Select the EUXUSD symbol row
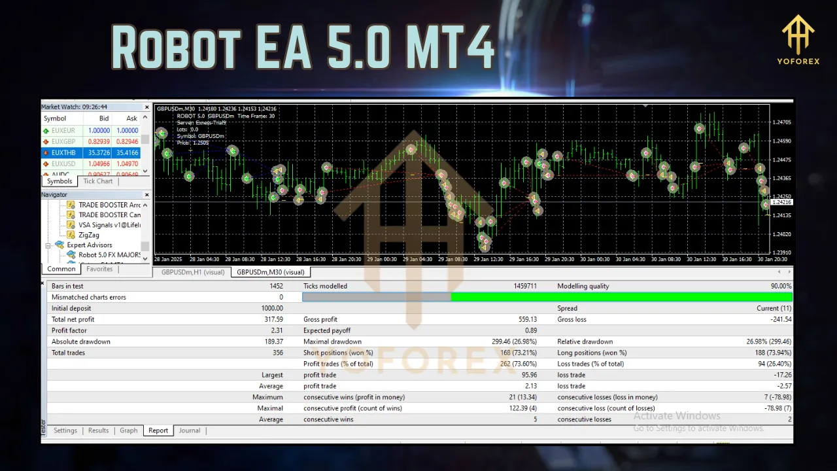Viewport: 837px width, 471px height. click(91, 164)
